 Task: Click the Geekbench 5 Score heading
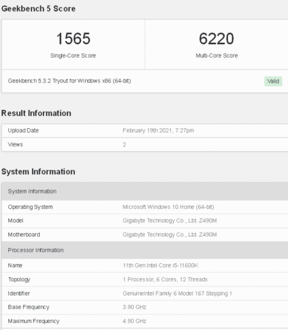click(x=38, y=9)
